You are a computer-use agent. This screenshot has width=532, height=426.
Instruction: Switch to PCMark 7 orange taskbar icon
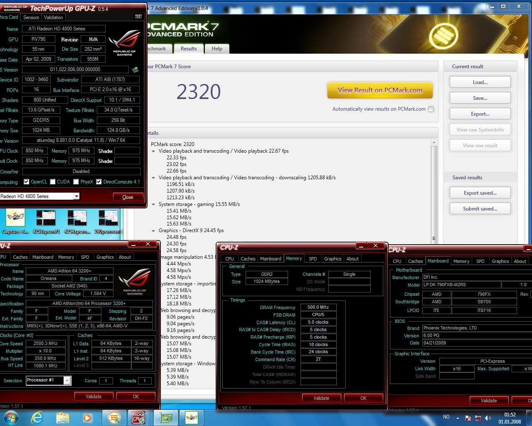[114, 417]
